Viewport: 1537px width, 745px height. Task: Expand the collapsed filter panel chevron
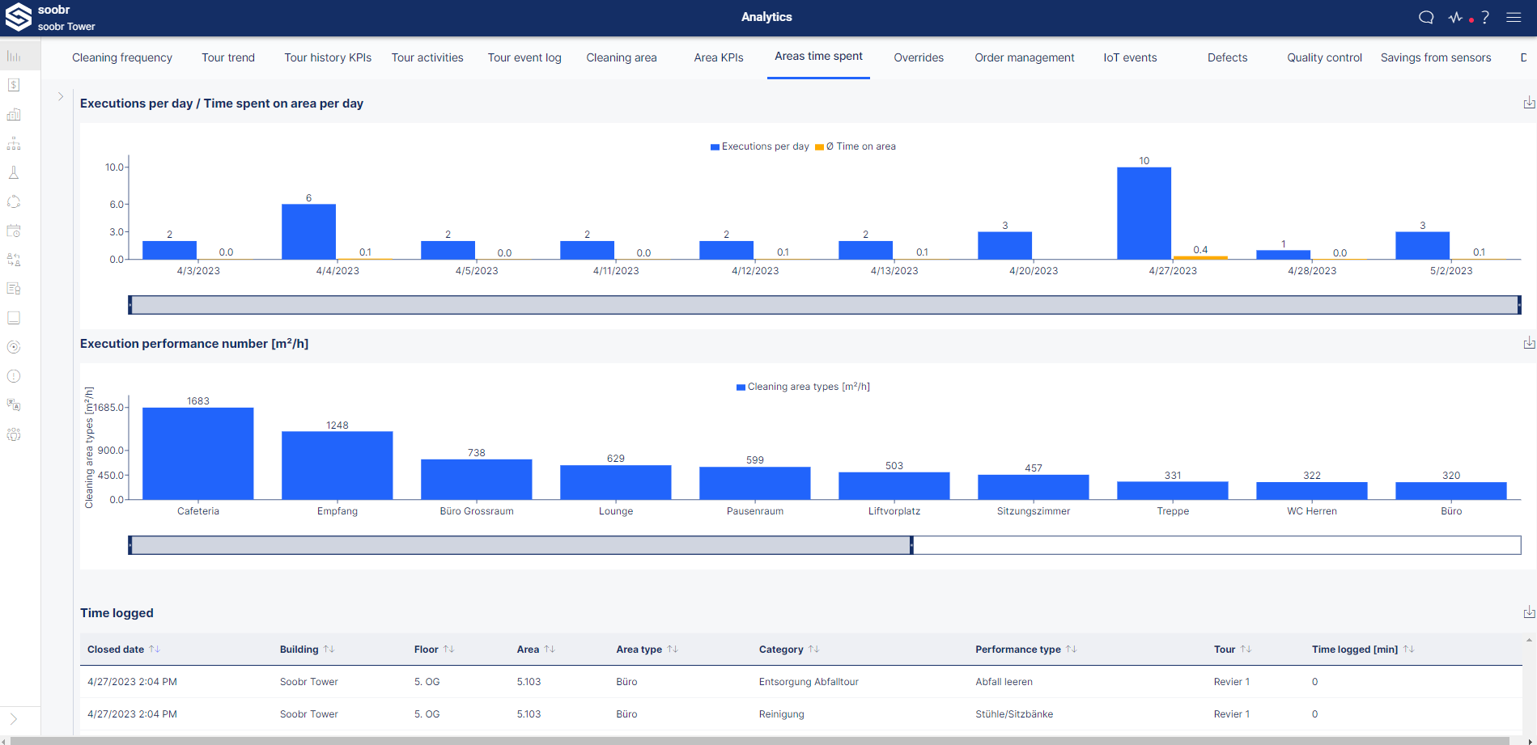tap(61, 96)
